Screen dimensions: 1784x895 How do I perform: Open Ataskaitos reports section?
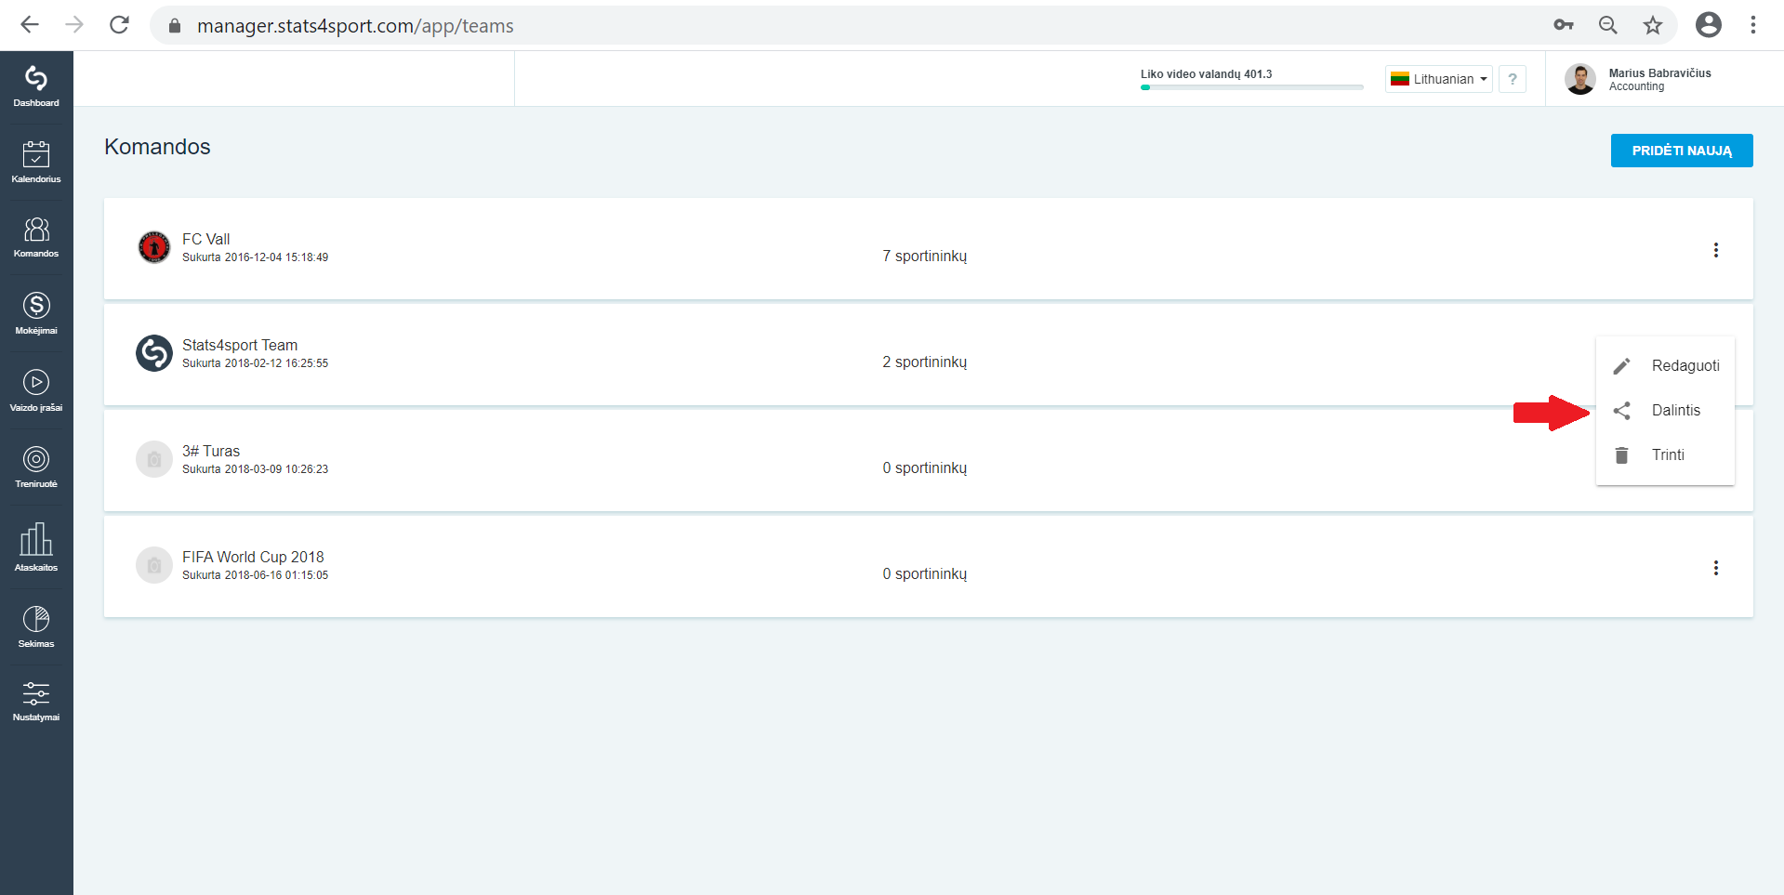pos(36,546)
